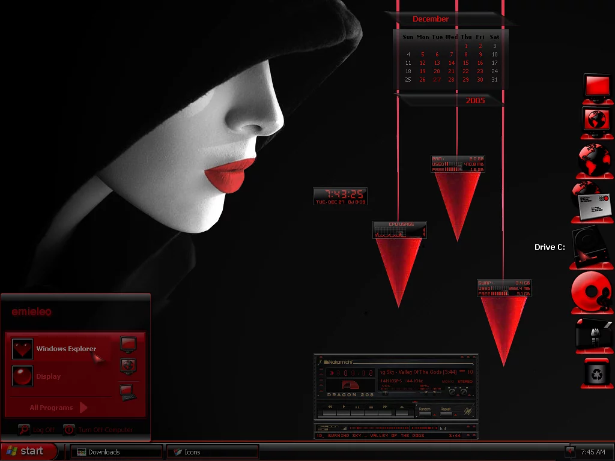Click Turn Off Computer
Image resolution: width=615 pixels, height=461 pixels.
[x=98, y=430]
